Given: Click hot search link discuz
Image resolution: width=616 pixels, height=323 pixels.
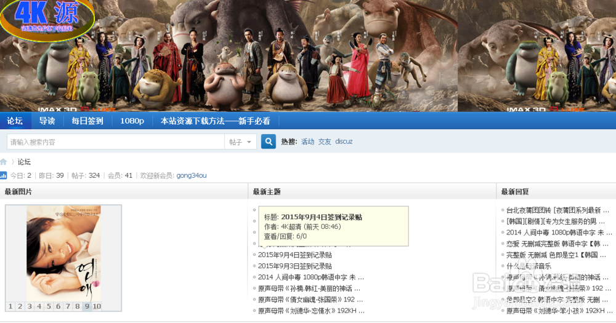Looking at the screenshot, I should coord(344,142).
